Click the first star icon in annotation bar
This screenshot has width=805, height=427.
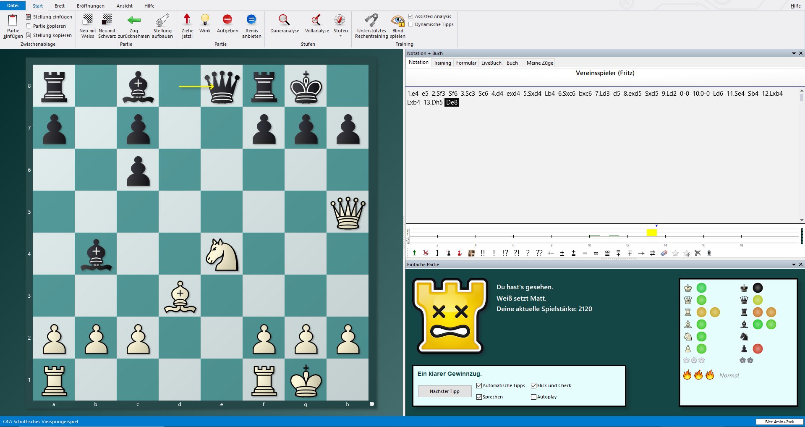coord(675,253)
